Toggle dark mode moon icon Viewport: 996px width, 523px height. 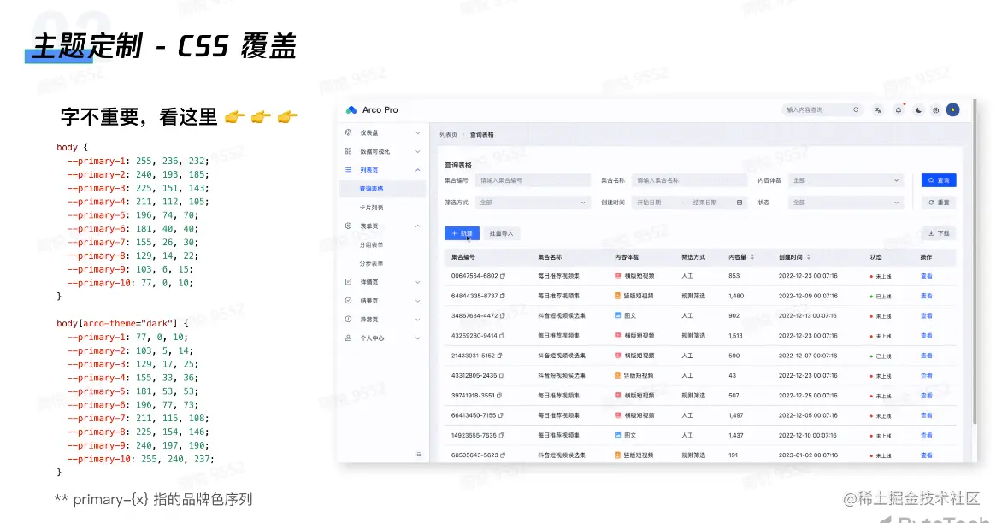[918, 109]
